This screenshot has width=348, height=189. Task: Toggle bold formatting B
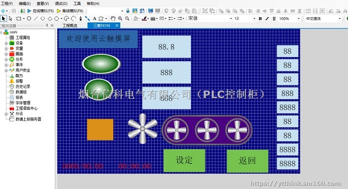260,19
